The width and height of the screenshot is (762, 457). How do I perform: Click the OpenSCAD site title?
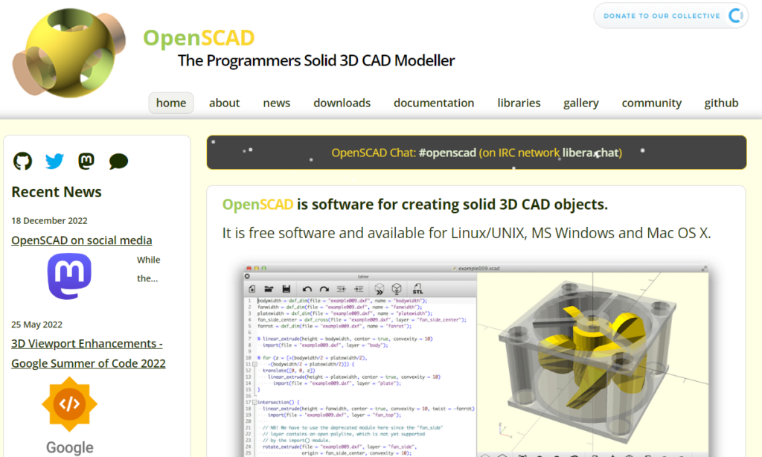click(199, 38)
